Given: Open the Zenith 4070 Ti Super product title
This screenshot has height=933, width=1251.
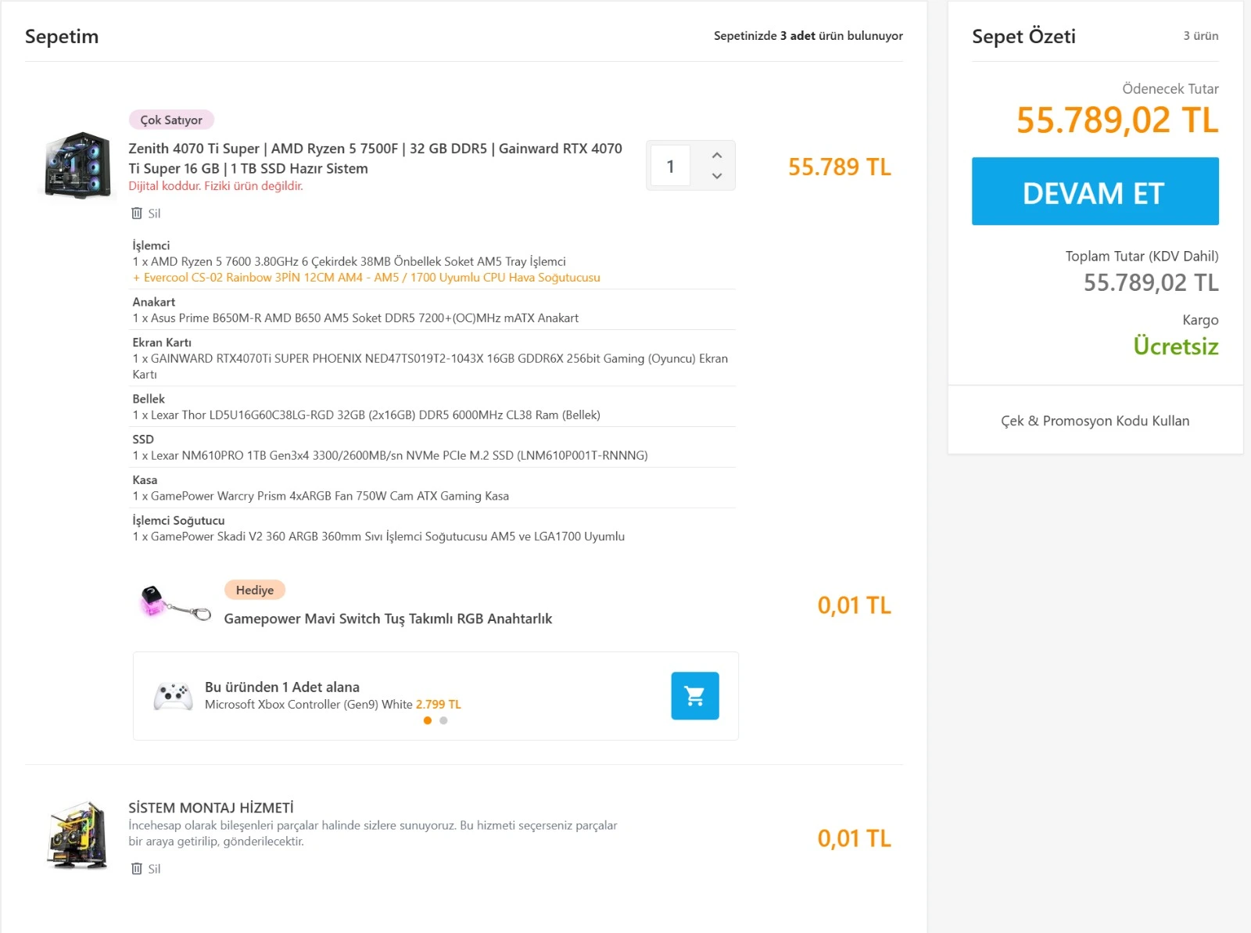Looking at the screenshot, I should pyautogui.click(x=375, y=158).
